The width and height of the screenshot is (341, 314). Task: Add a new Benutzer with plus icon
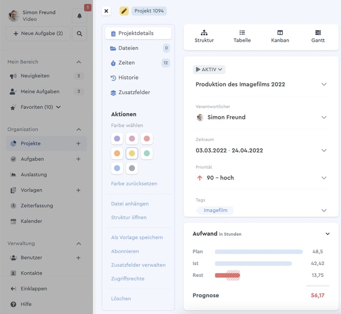click(x=78, y=258)
